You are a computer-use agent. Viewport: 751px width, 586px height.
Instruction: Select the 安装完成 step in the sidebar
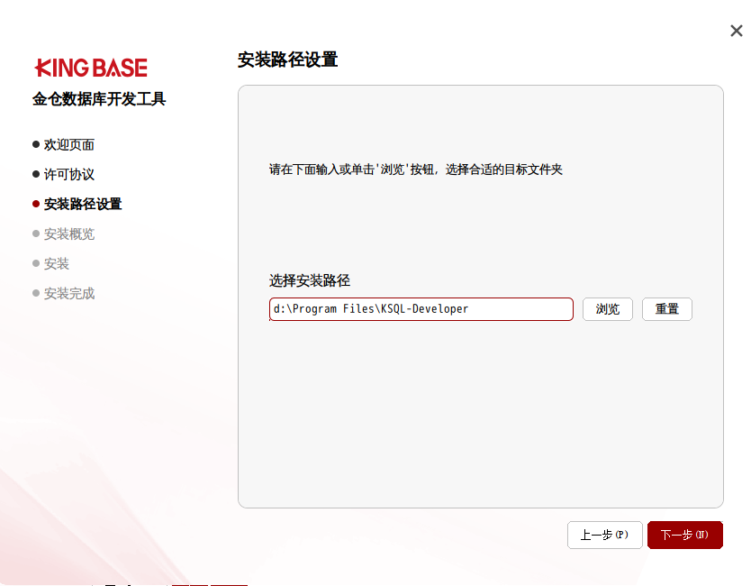tap(69, 293)
